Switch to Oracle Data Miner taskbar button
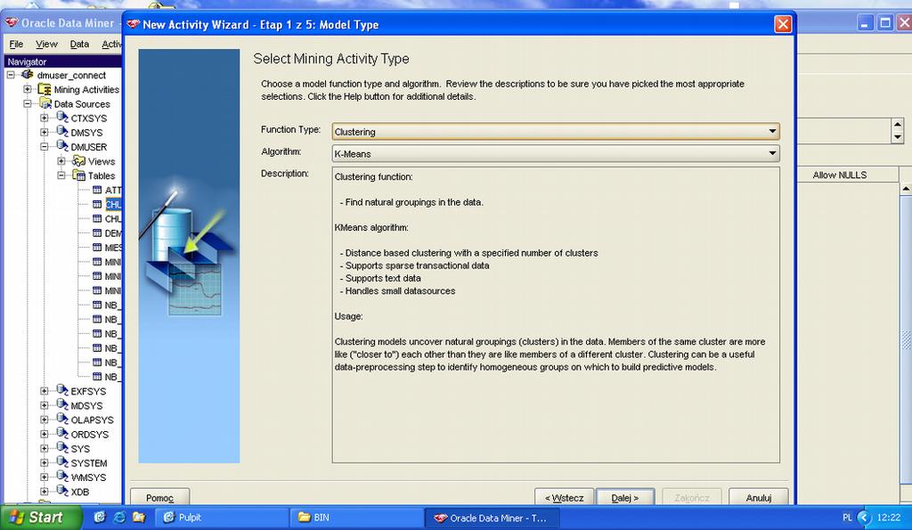Image resolution: width=912 pixels, height=530 pixels. click(x=492, y=518)
